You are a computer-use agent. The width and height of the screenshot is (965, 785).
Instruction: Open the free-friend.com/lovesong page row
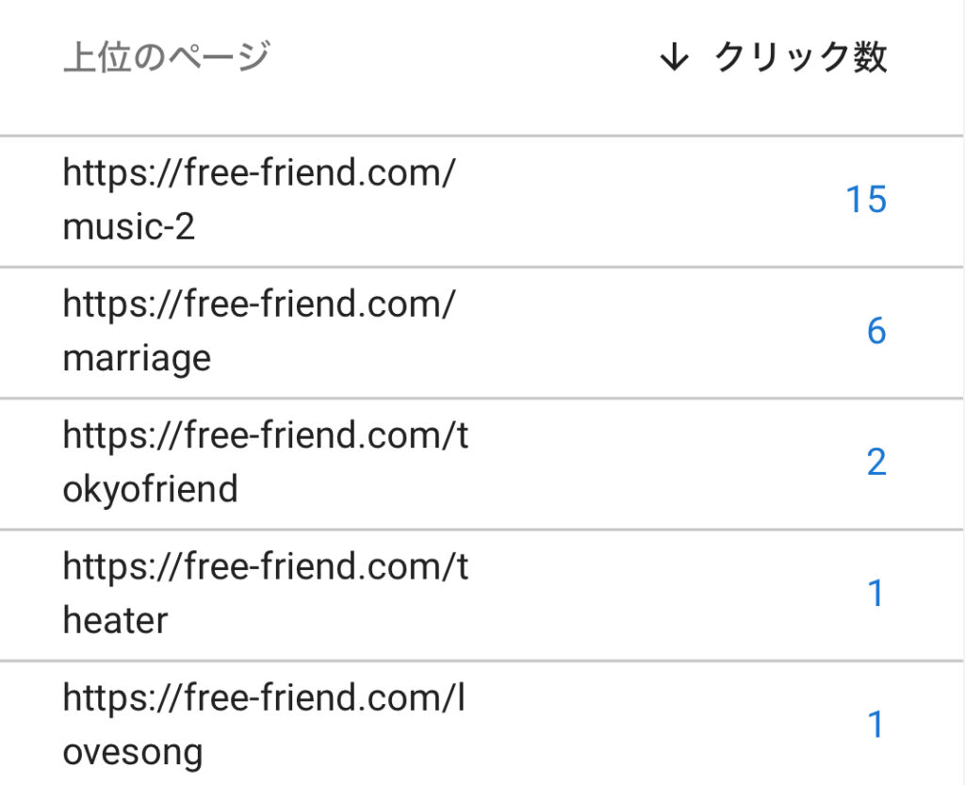482,724
